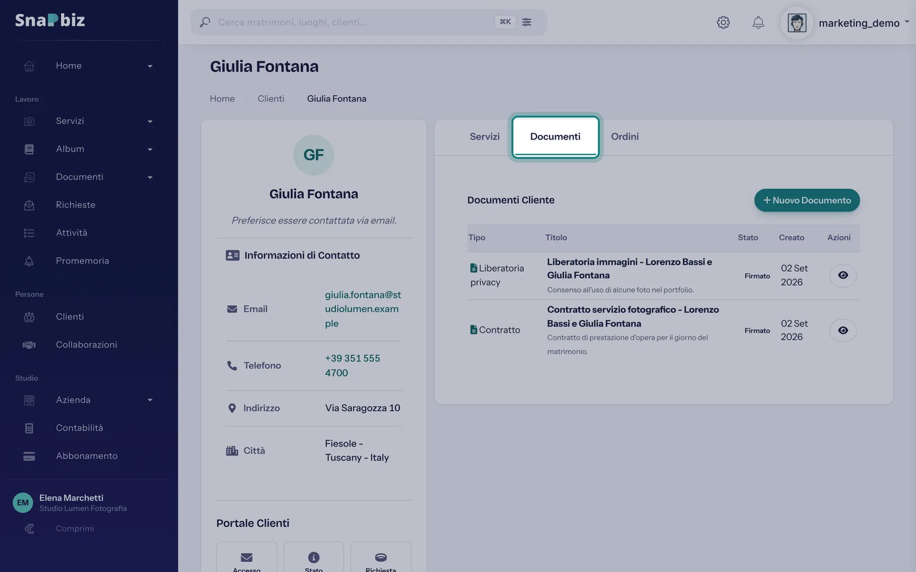
Task: View the Contratto servizio fotografico eye icon
Action: (x=843, y=330)
